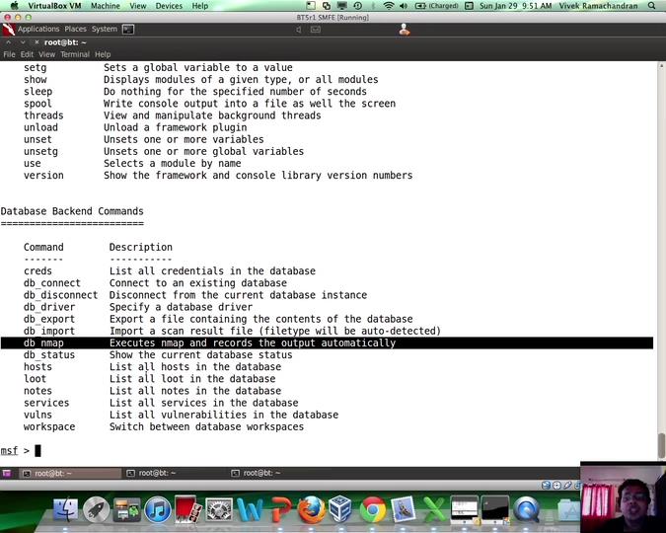Open Launchpad rocket icon in Dock
666x533 pixels.
point(96,509)
